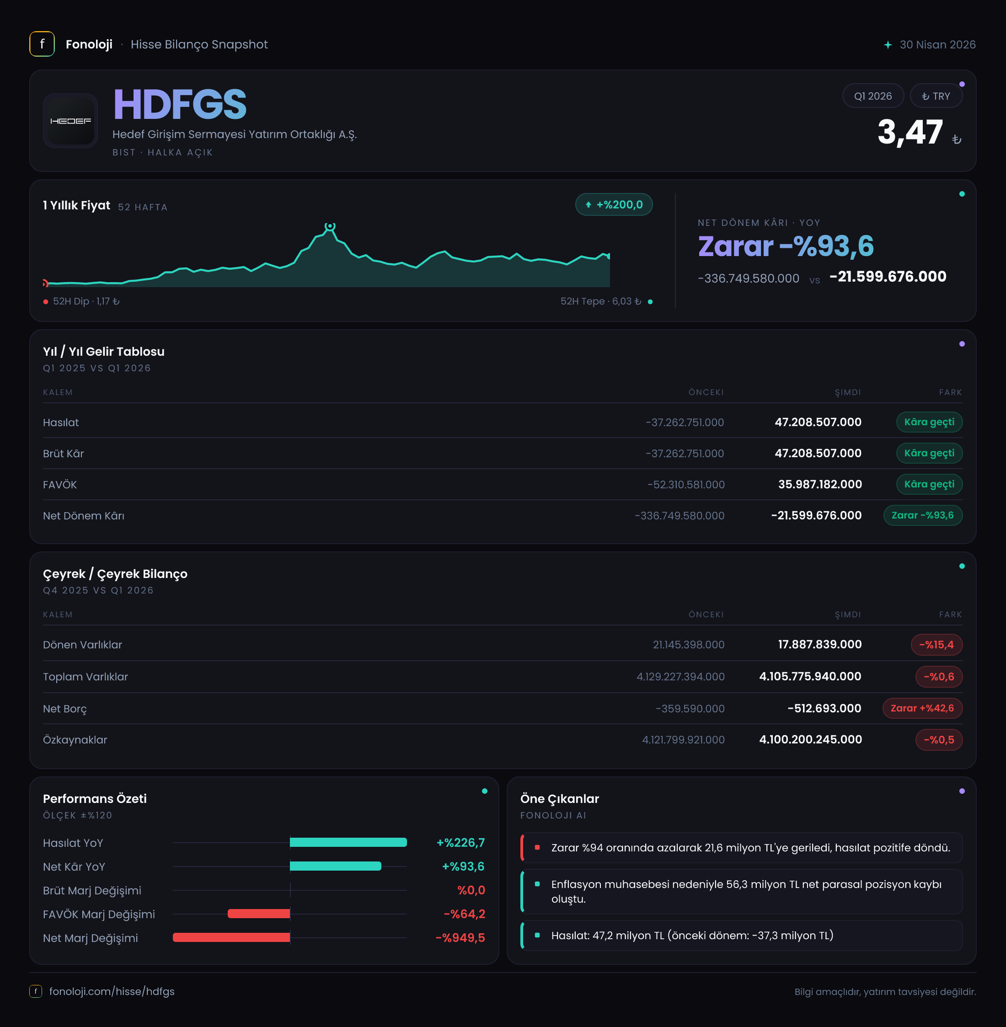This screenshot has width=1006, height=1027.
Task: Click "Hedef Girişim Sermayesi Yatırım Ortaklığı A.Ş." name
Action: click(x=235, y=135)
